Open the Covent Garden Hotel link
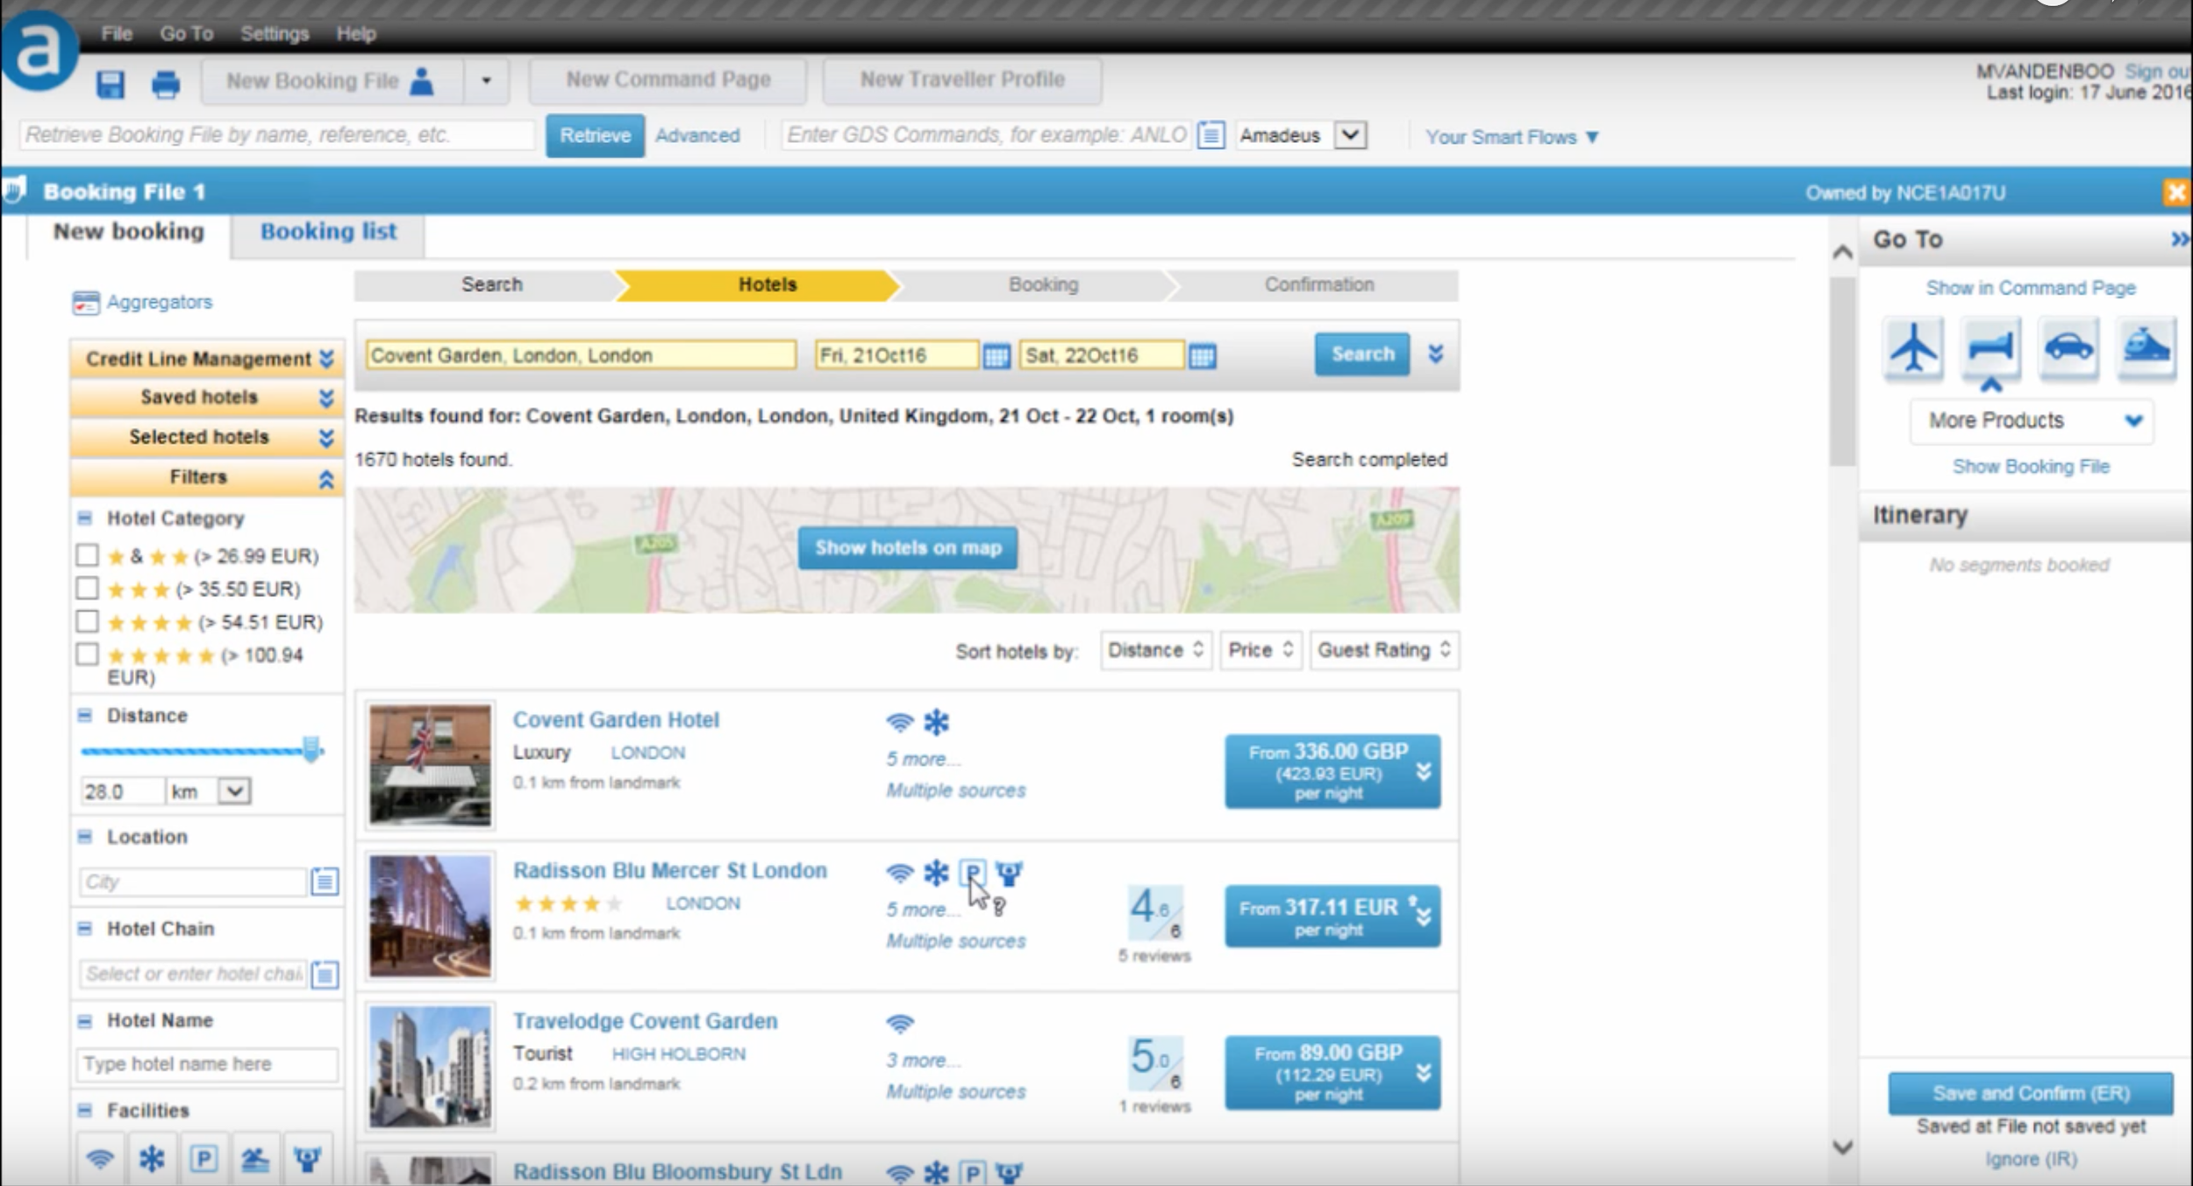 616,719
